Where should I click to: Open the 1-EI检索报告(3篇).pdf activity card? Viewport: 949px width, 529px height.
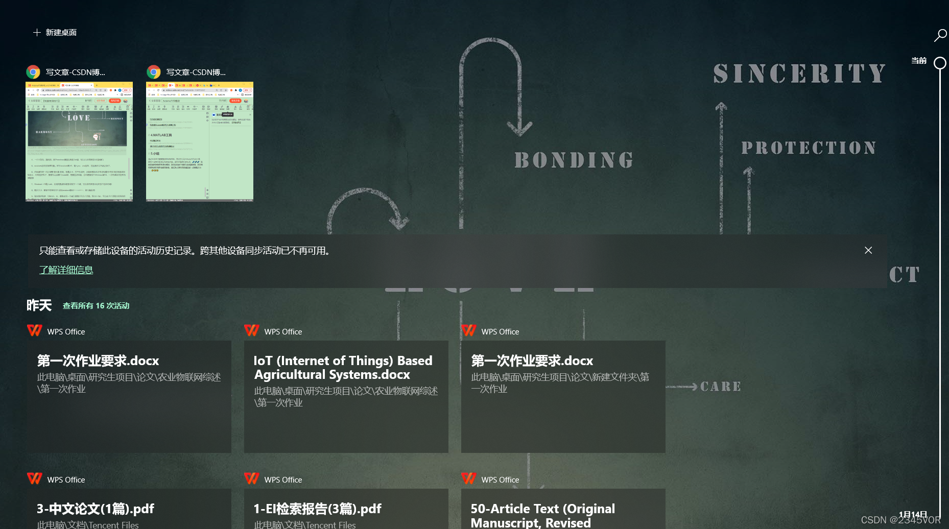(x=346, y=511)
